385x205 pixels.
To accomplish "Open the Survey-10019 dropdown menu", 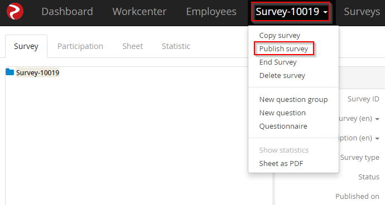I will coord(291,12).
